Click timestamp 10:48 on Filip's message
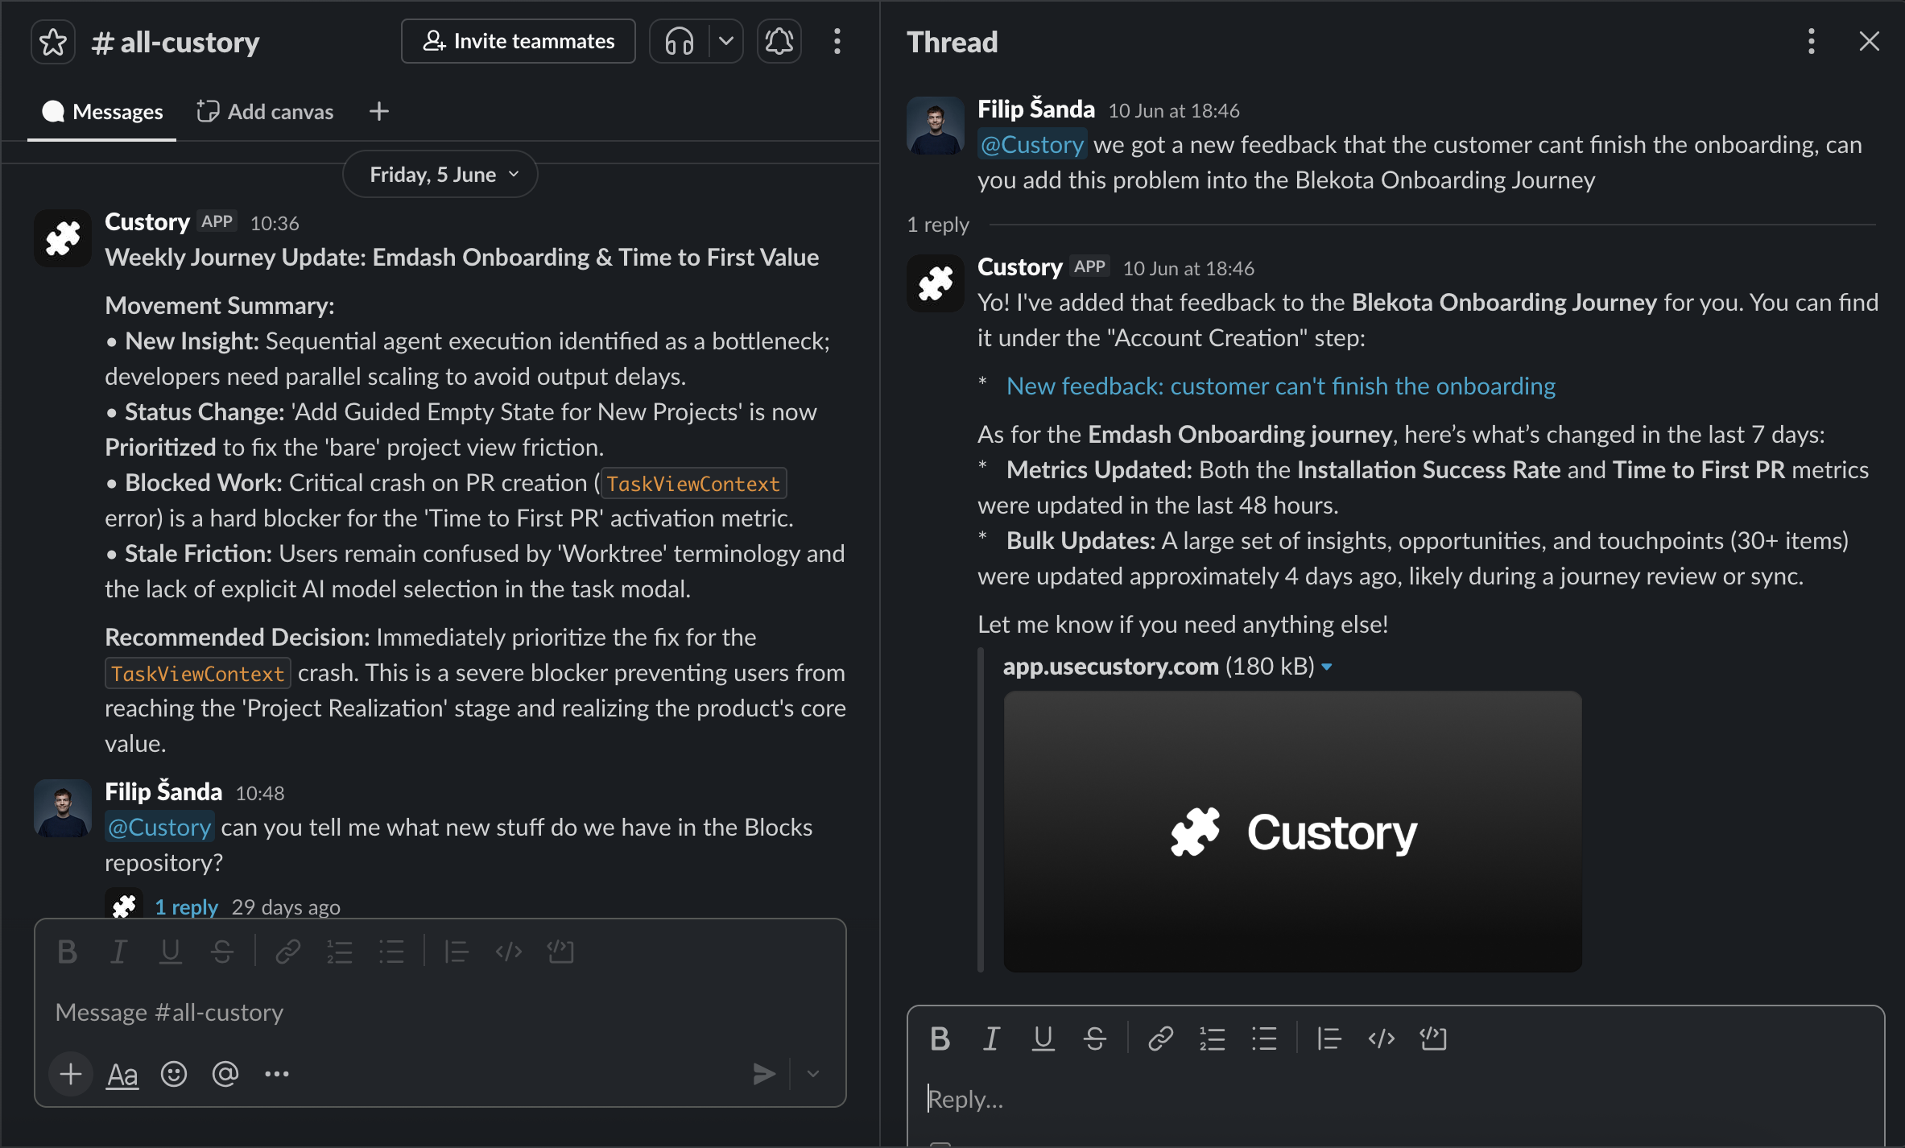This screenshot has height=1148, width=1905. tap(260, 794)
